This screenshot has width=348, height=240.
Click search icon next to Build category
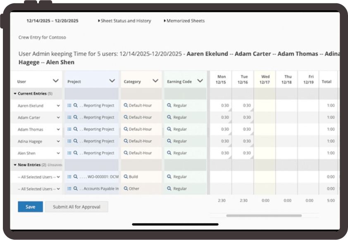click(x=126, y=177)
